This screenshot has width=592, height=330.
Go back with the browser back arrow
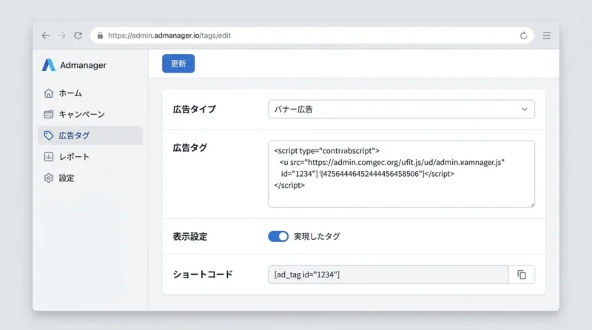pyautogui.click(x=46, y=36)
